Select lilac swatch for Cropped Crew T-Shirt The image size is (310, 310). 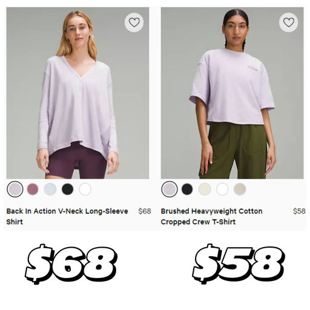click(170, 189)
